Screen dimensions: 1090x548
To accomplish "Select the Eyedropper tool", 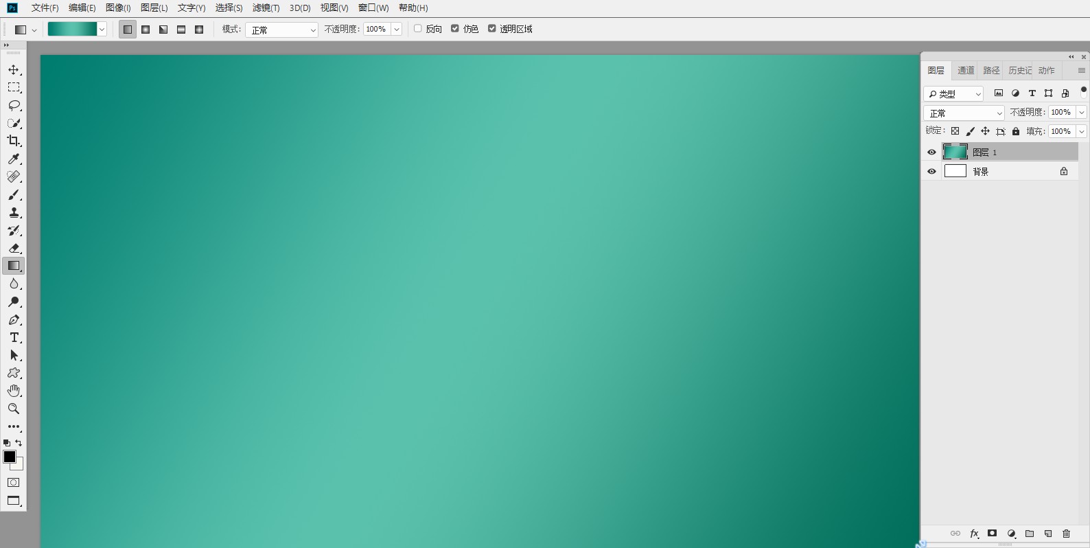I will (14, 159).
